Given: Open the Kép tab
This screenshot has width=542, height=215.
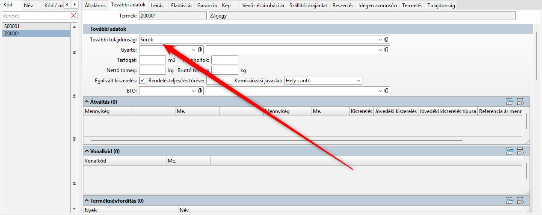Looking at the screenshot, I should coord(226,6).
